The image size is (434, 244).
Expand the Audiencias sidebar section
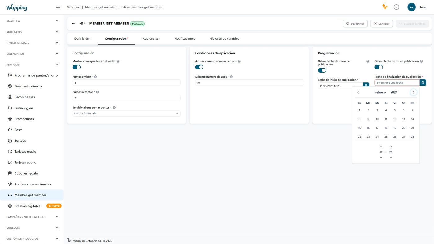pyautogui.click(x=32, y=32)
